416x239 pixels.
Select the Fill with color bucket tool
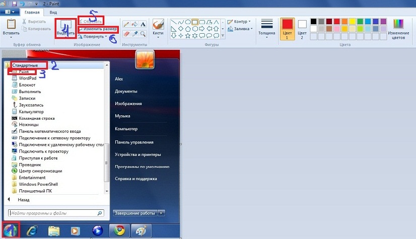pyautogui.click(x=134, y=24)
